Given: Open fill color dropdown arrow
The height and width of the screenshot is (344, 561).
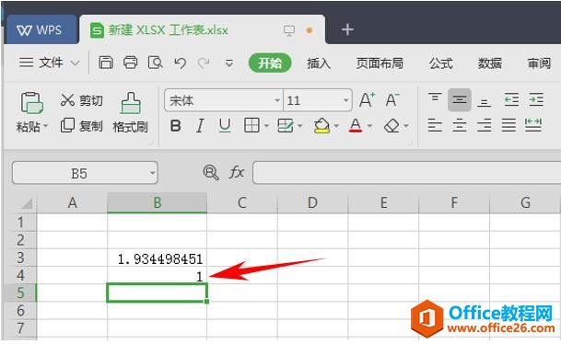Looking at the screenshot, I should pyautogui.click(x=336, y=126).
